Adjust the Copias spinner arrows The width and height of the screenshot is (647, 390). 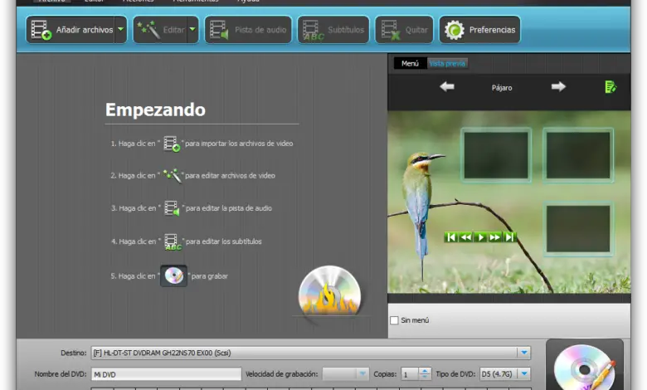[x=425, y=374]
